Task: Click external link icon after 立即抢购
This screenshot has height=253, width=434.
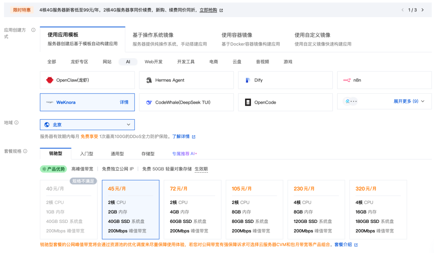Action: (x=221, y=10)
